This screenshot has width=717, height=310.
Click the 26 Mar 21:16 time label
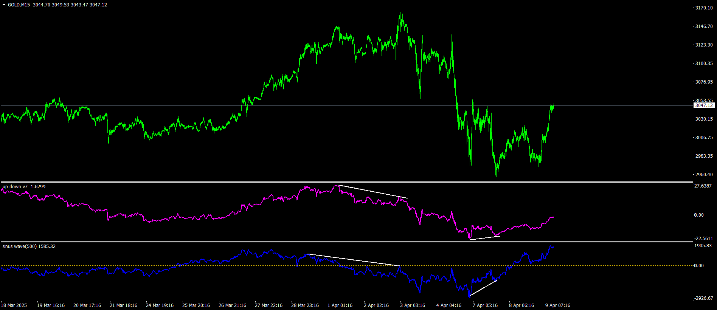click(232, 305)
